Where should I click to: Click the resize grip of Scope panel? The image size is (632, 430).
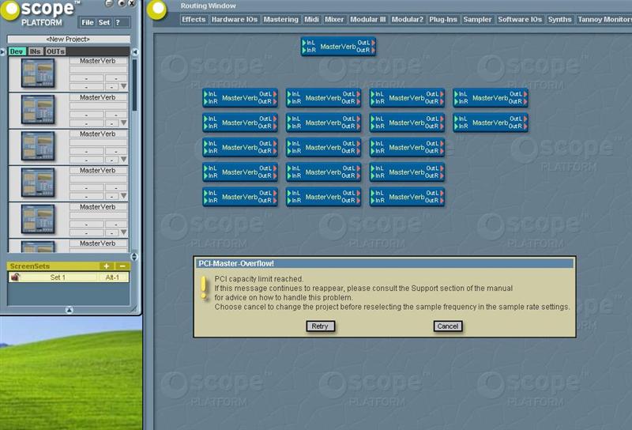[134, 309]
